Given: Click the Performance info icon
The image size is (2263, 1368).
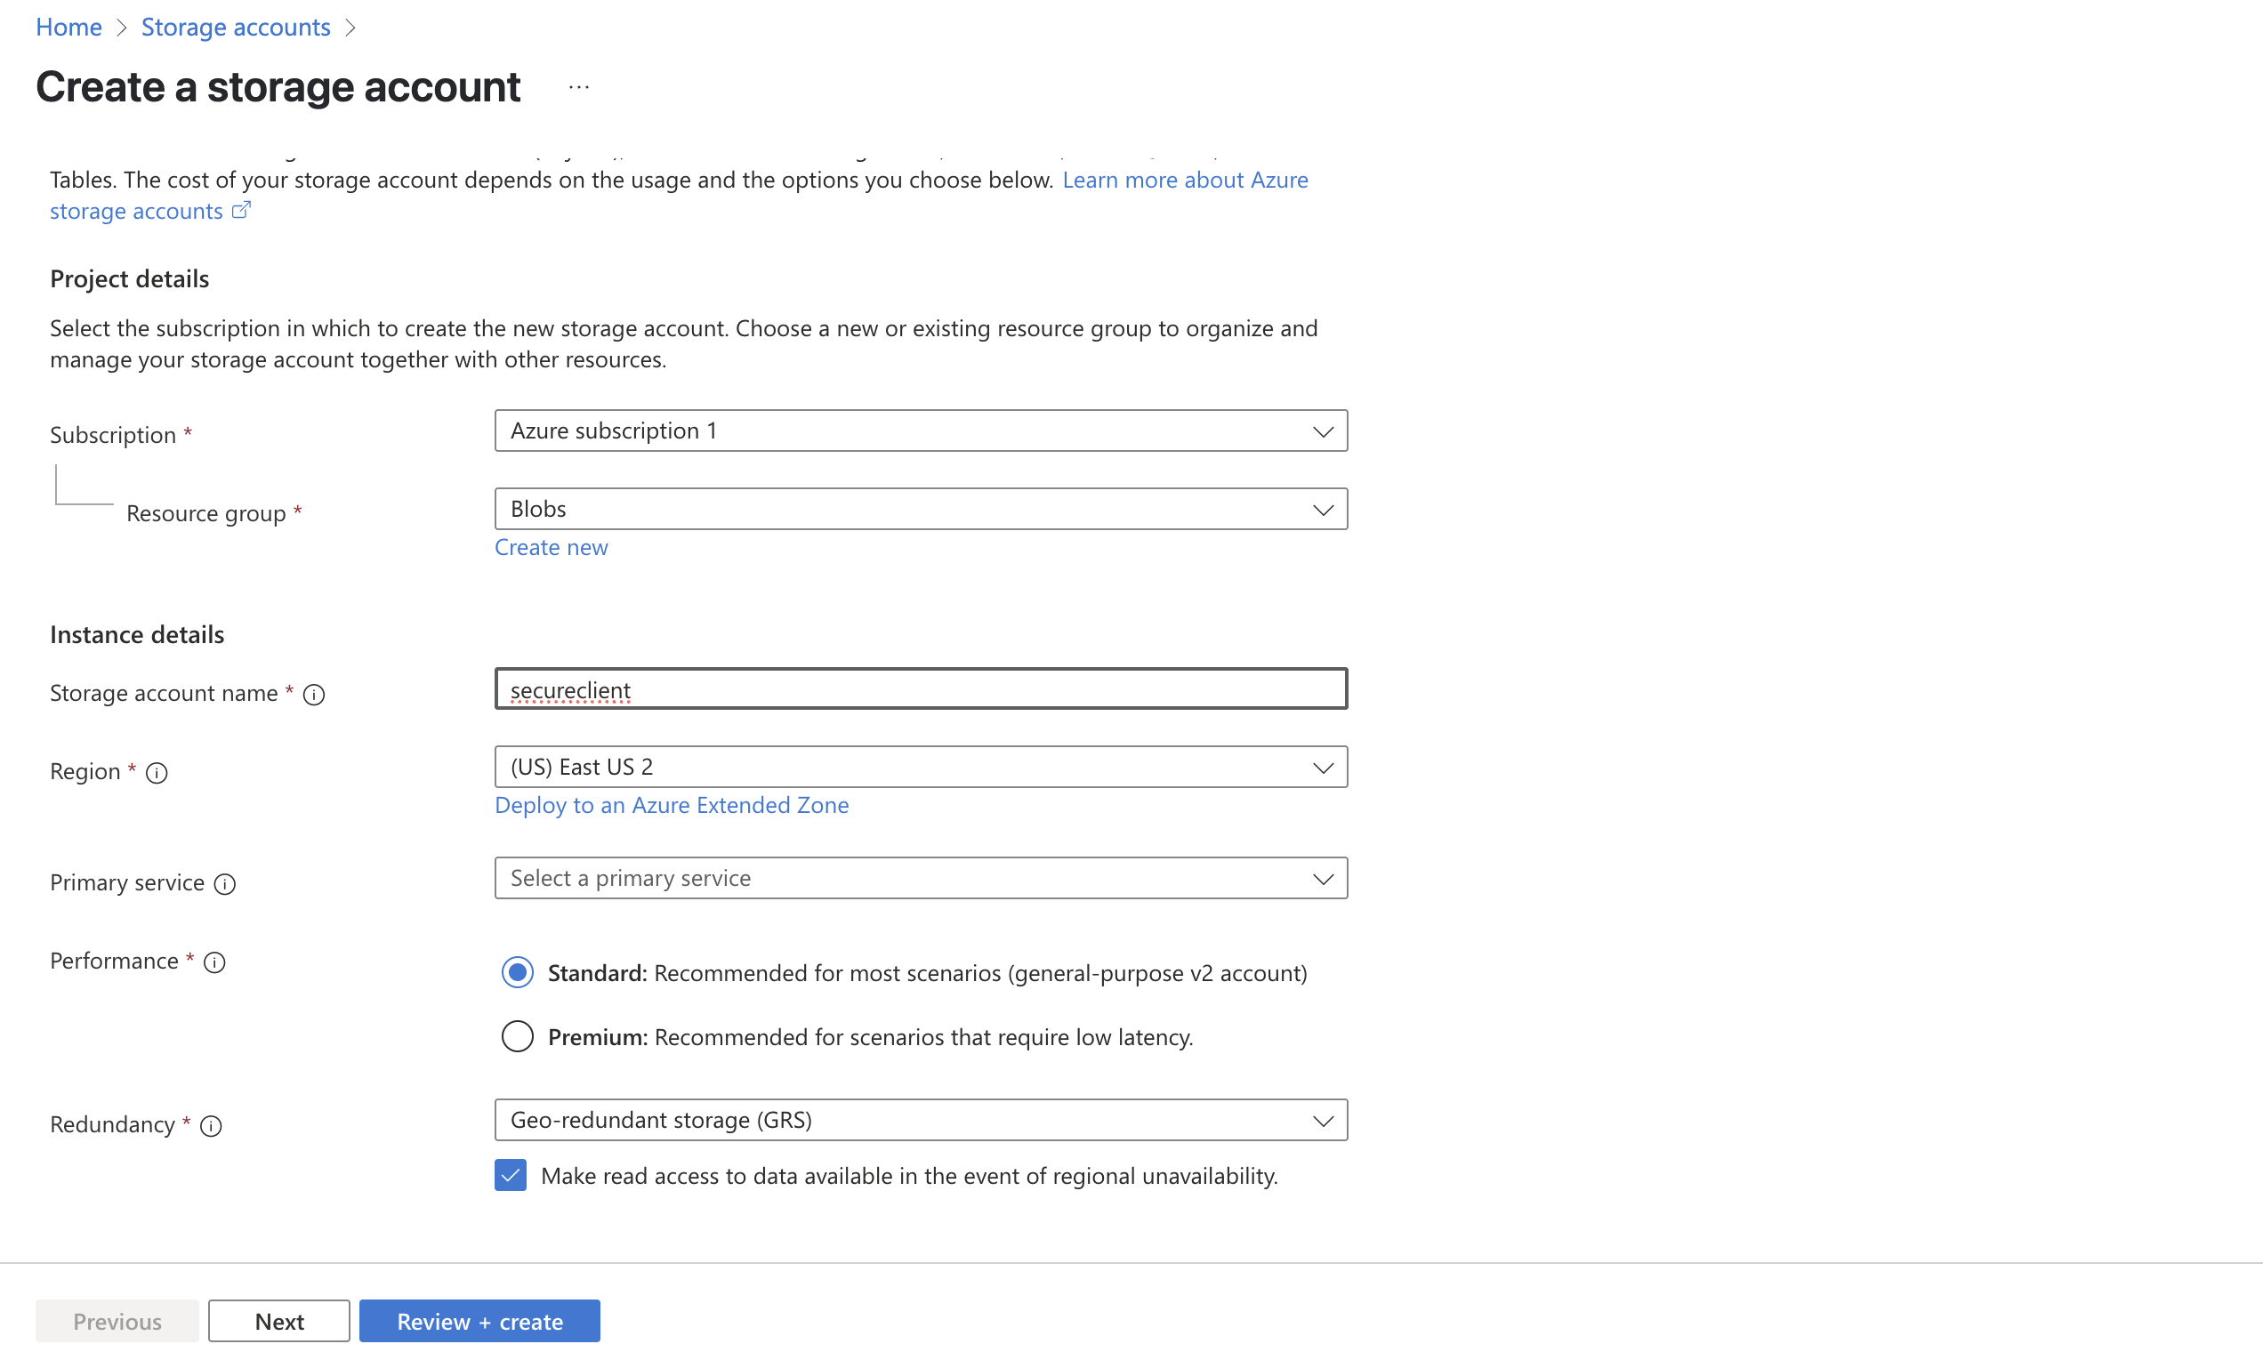Looking at the screenshot, I should (215, 962).
